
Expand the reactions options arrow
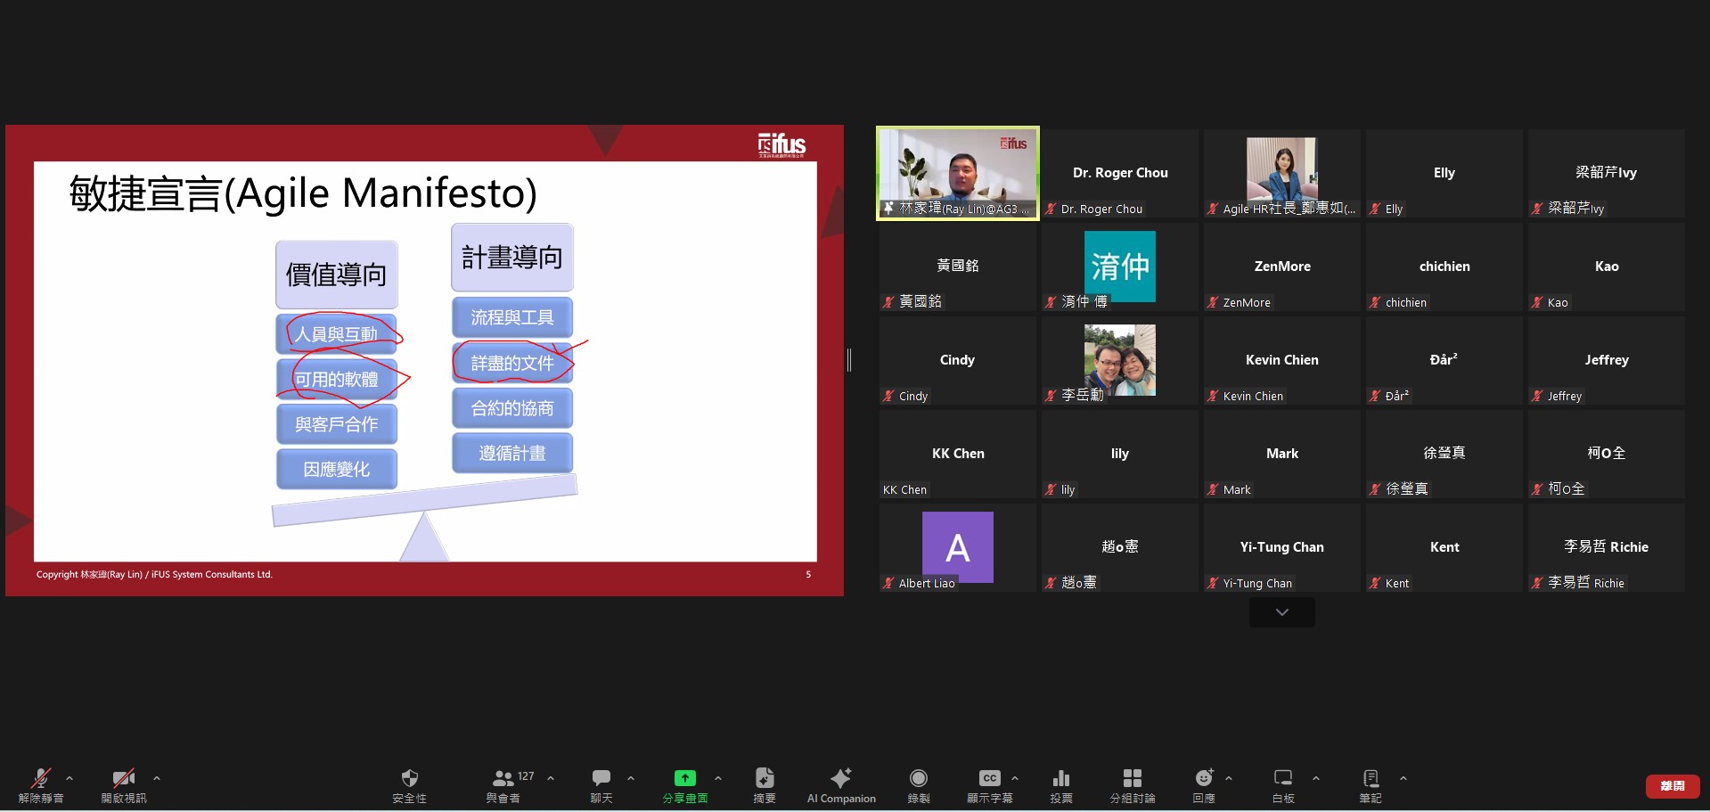1229,778
